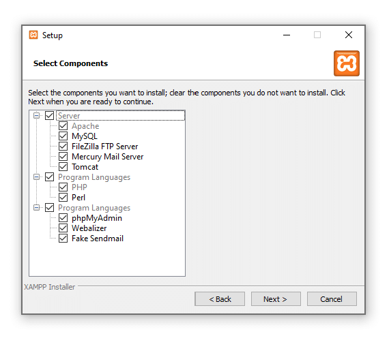Select the phpMyAdmin label
The height and width of the screenshot is (338, 389).
tap(97, 218)
